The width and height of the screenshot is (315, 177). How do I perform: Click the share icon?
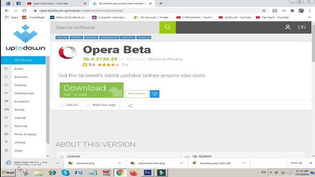(x=130, y=106)
